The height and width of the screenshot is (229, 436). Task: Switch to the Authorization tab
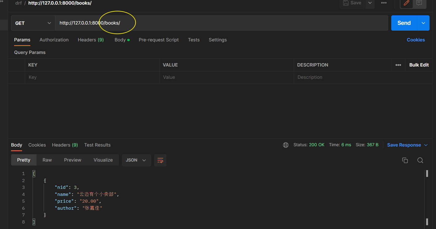click(54, 40)
